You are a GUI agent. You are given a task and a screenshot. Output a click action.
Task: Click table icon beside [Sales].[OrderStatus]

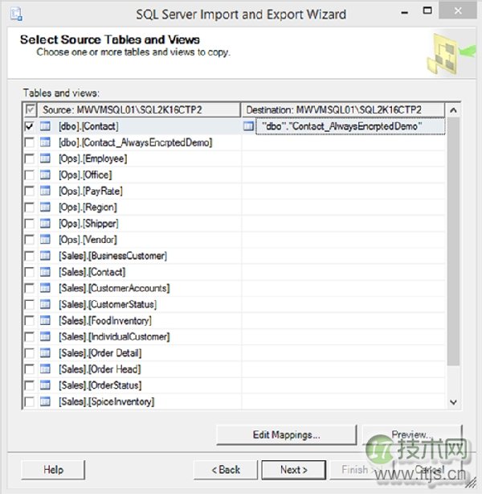coord(45,385)
